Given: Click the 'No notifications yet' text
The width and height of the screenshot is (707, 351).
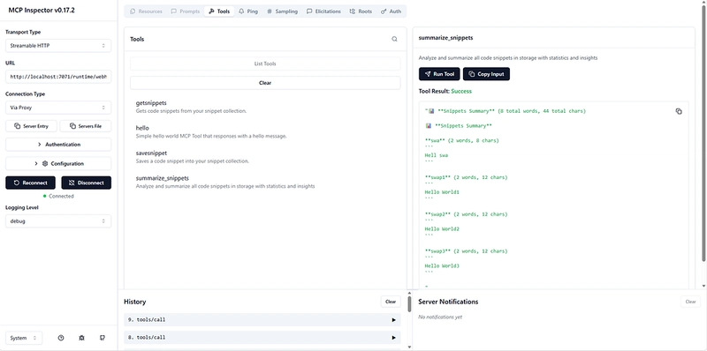Looking at the screenshot, I should 440,317.
